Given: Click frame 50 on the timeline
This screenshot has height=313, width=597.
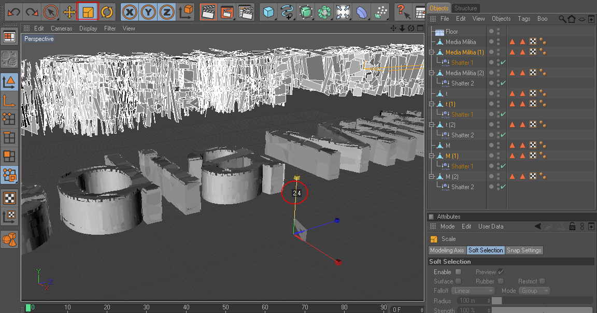Looking at the screenshot, I should 226,307.
